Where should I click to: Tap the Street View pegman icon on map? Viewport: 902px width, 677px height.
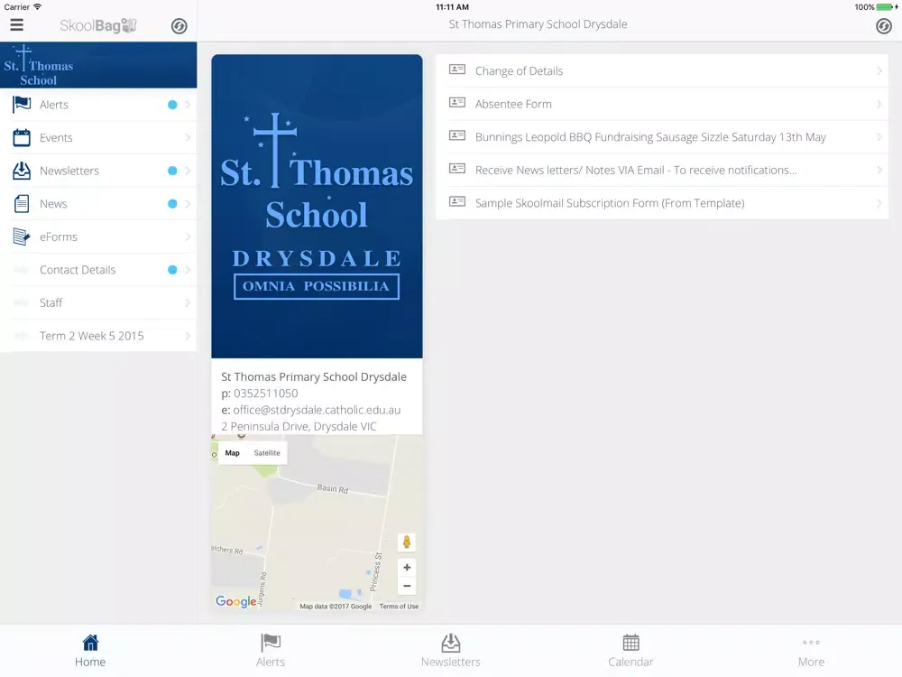pos(407,542)
